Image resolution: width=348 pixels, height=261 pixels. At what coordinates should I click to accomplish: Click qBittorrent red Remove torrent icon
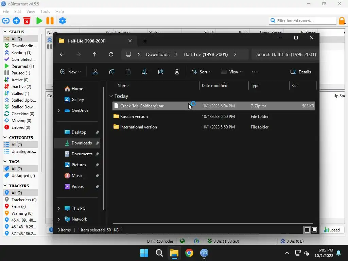[x=27, y=21]
